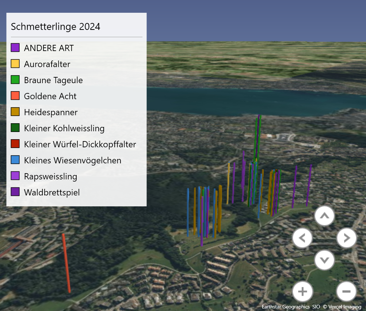Select the Heidespanner legend label
The image size is (366, 311).
click(x=51, y=112)
